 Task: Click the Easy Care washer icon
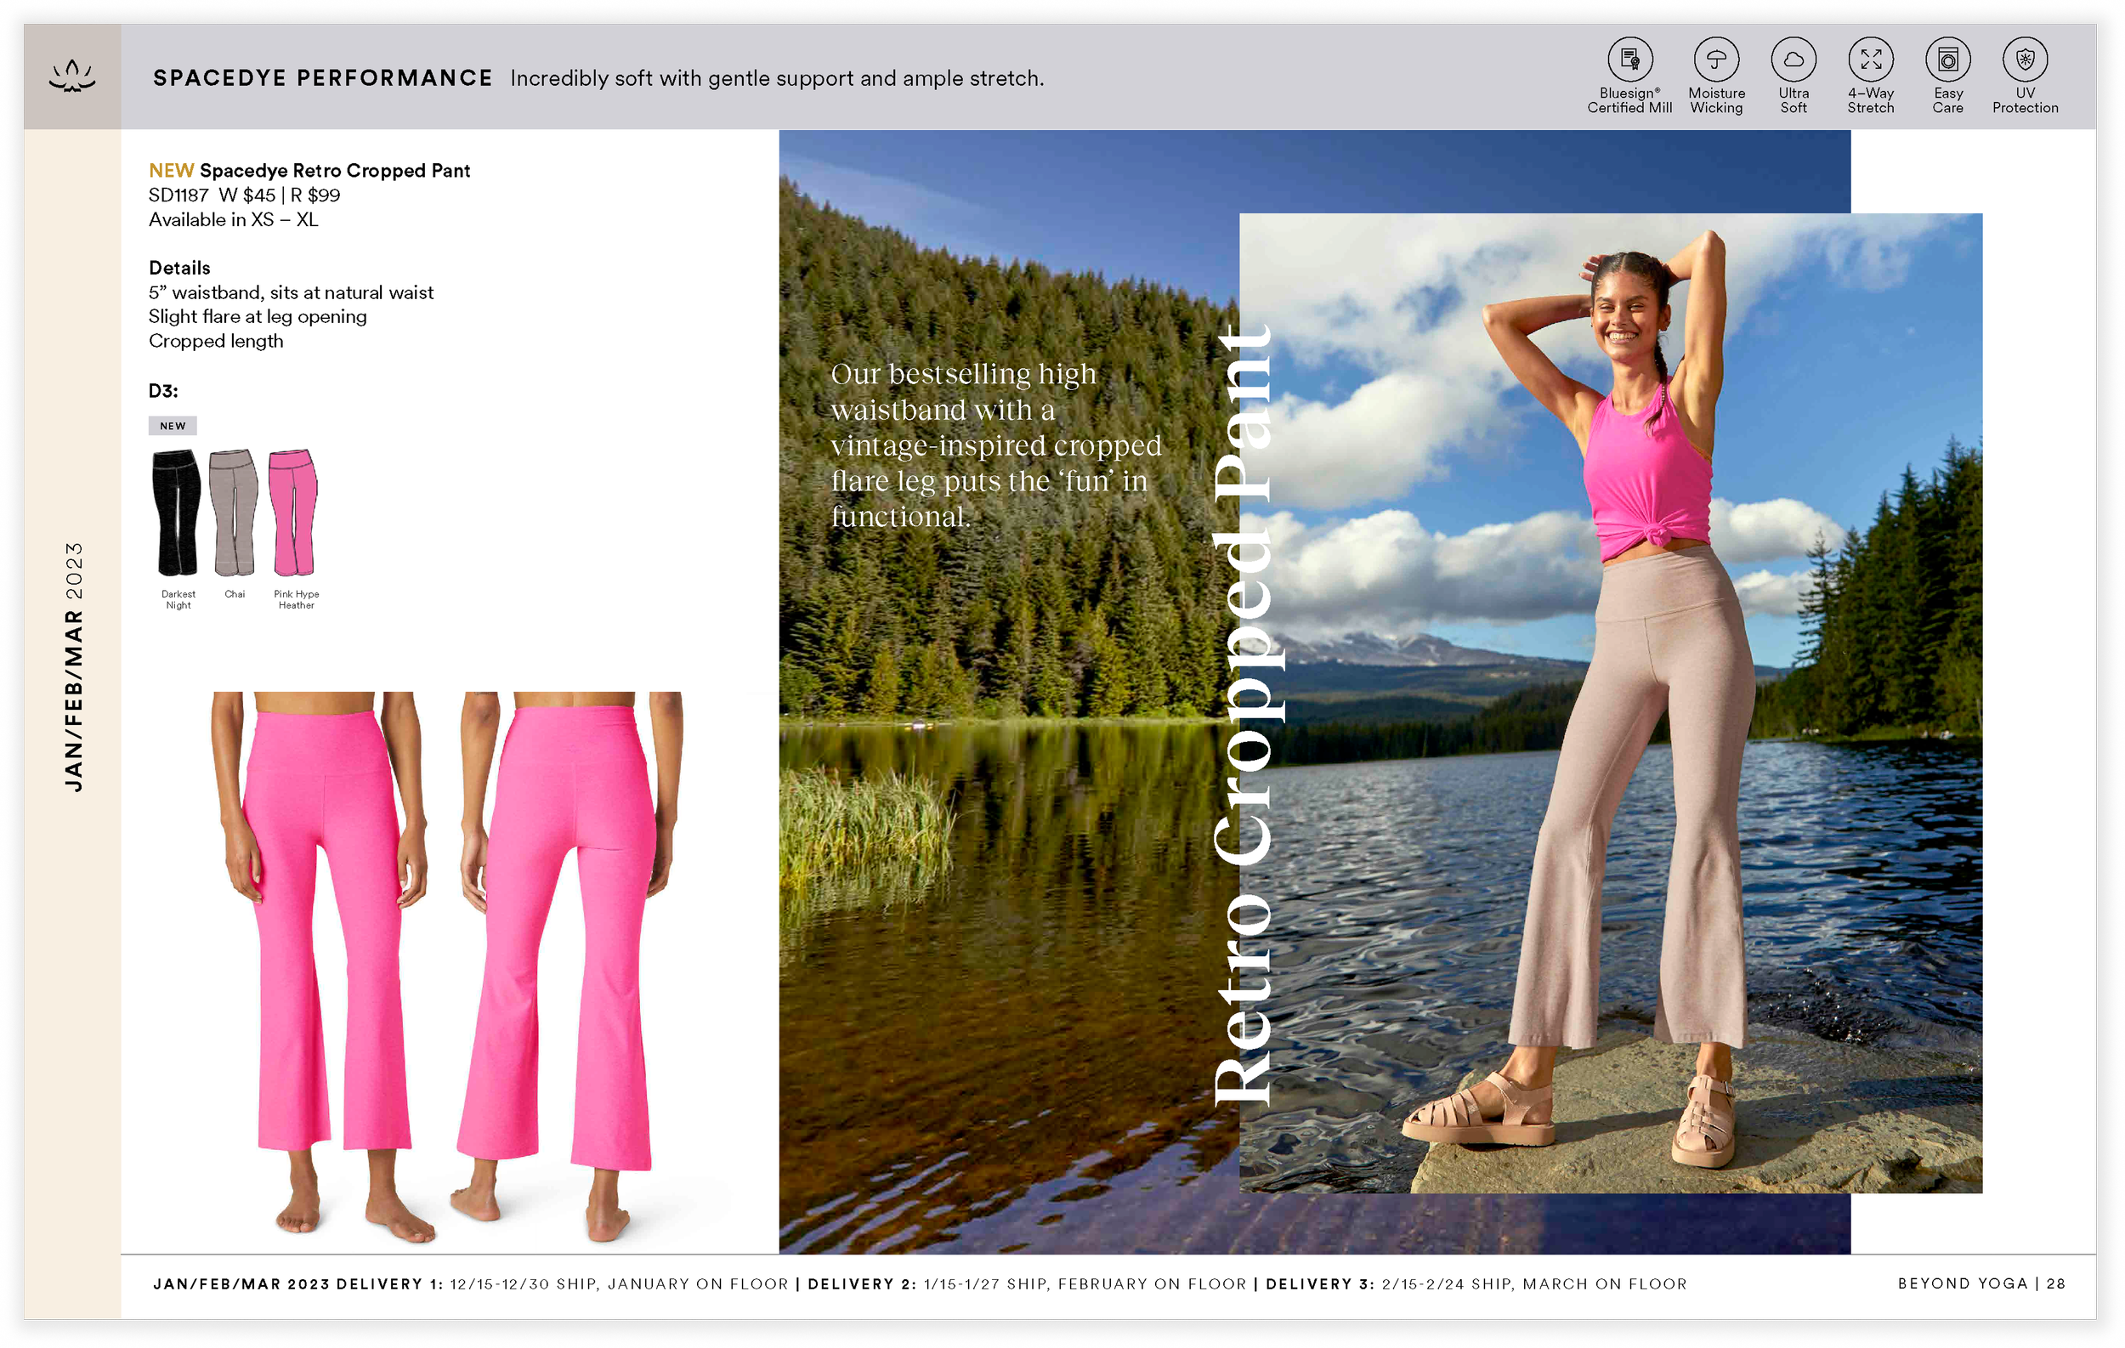click(1947, 60)
